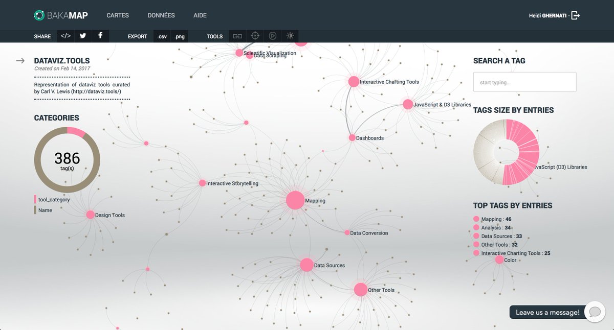Screen dimensions: 614x330
Task: Share the map on Facebook
Action: (x=100, y=36)
